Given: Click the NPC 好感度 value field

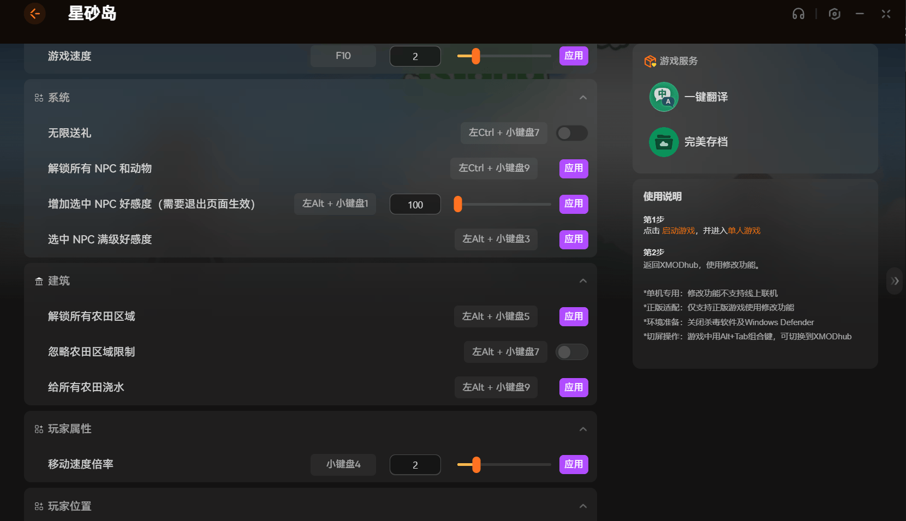Looking at the screenshot, I should (415, 205).
